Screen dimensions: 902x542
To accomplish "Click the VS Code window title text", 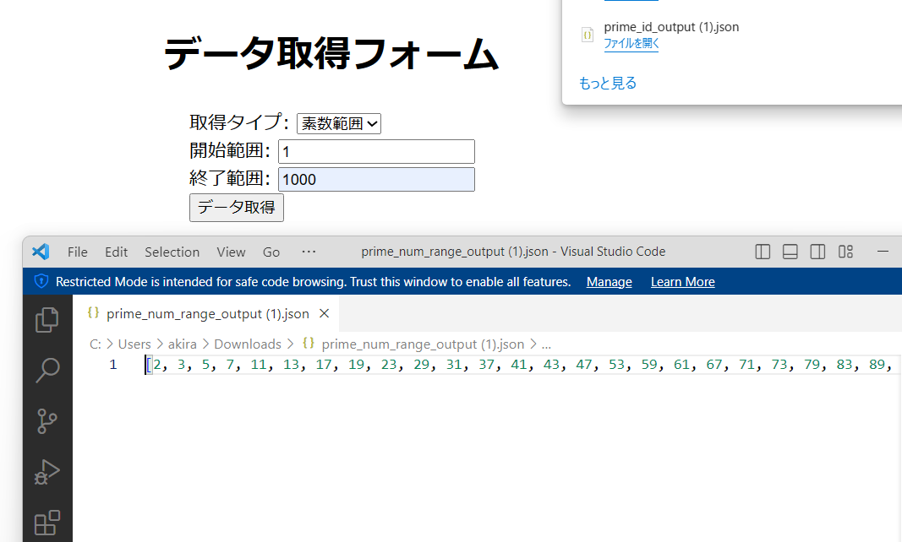I will [513, 252].
